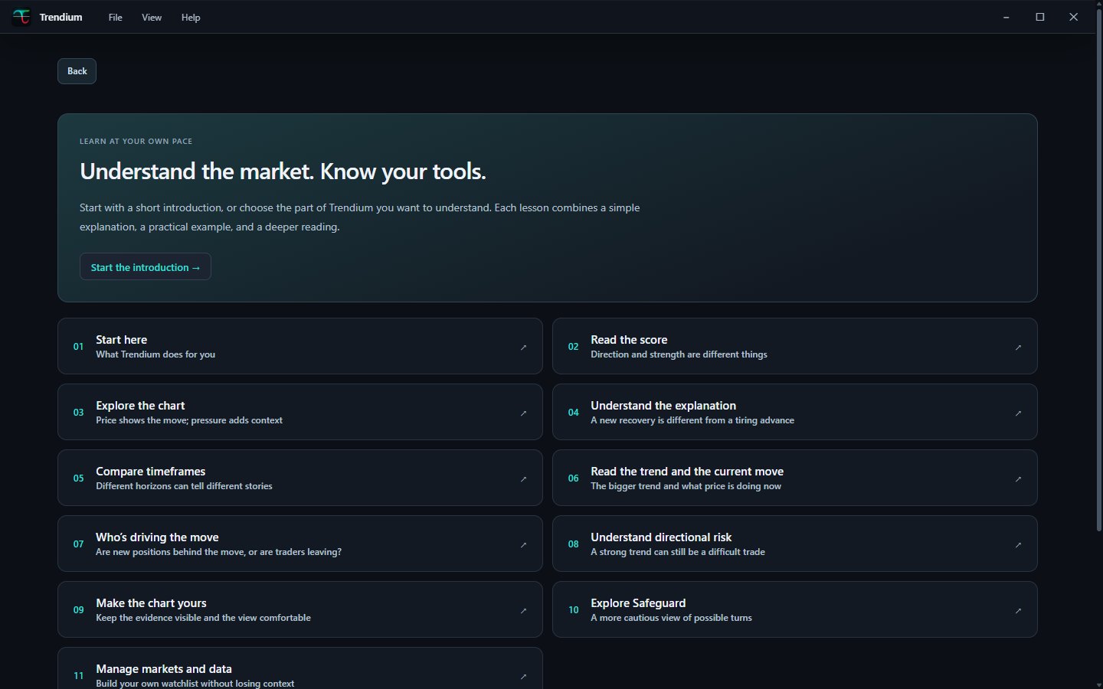This screenshot has width=1103, height=689.
Task: Click 'Are new positions behind the move' subtitle
Action: click(x=218, y=552)
